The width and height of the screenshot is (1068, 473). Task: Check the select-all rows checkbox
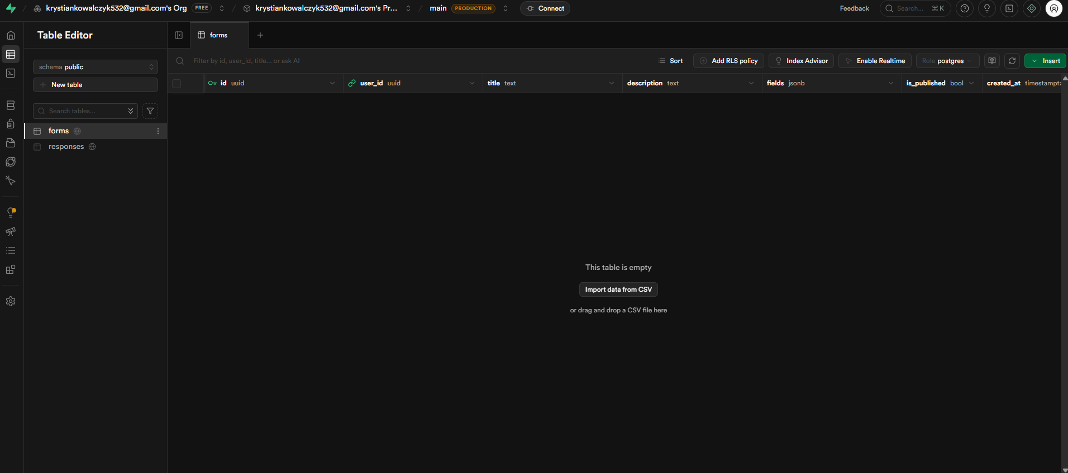tap(177, 84)
